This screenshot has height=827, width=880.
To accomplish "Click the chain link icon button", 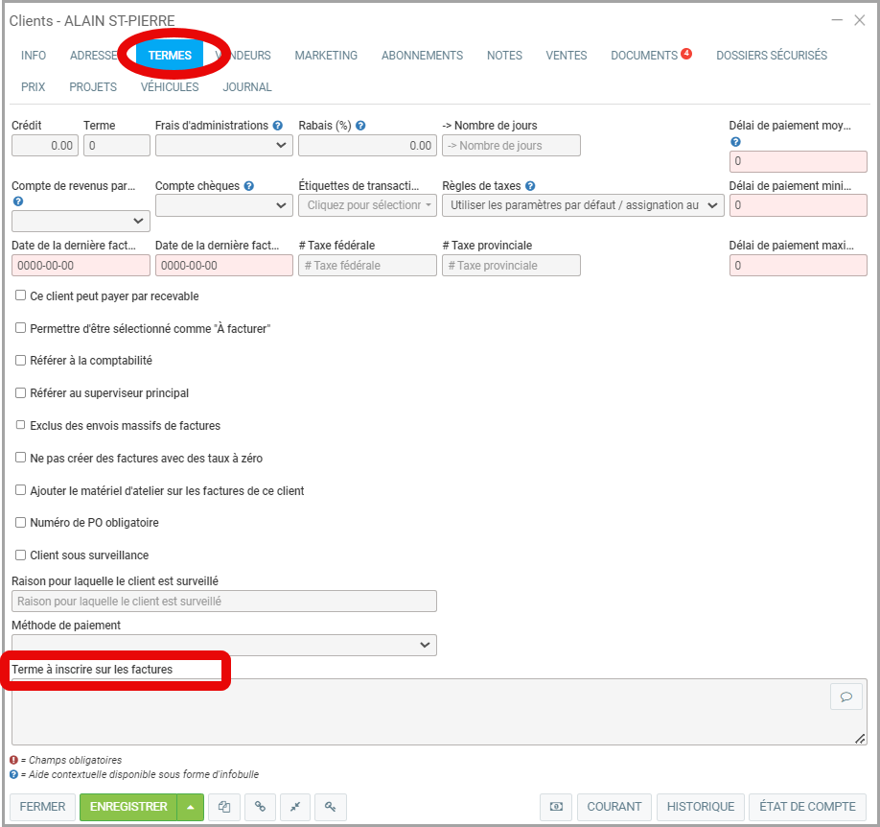I will (x=260, y=807).
